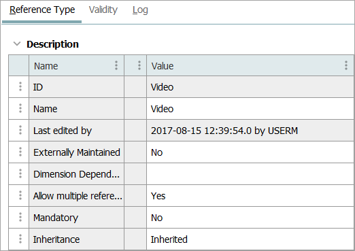
Task: Open the narrow middle column menu dots
Action: click(139, 65)
